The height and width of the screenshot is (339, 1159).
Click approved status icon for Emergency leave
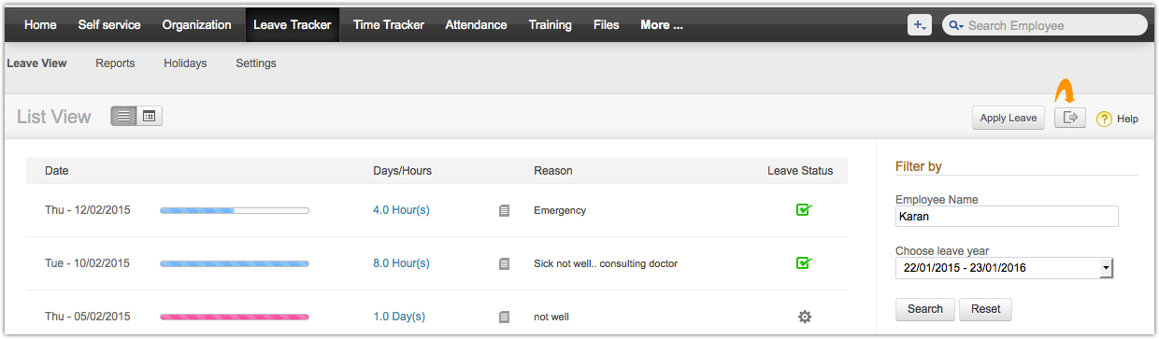(804, 210)
